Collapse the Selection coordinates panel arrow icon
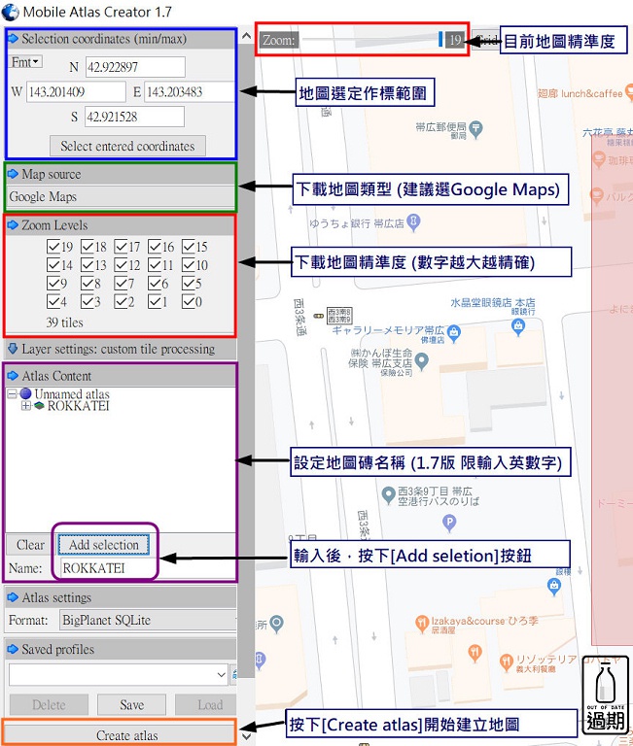 click(x=13, y=39)
